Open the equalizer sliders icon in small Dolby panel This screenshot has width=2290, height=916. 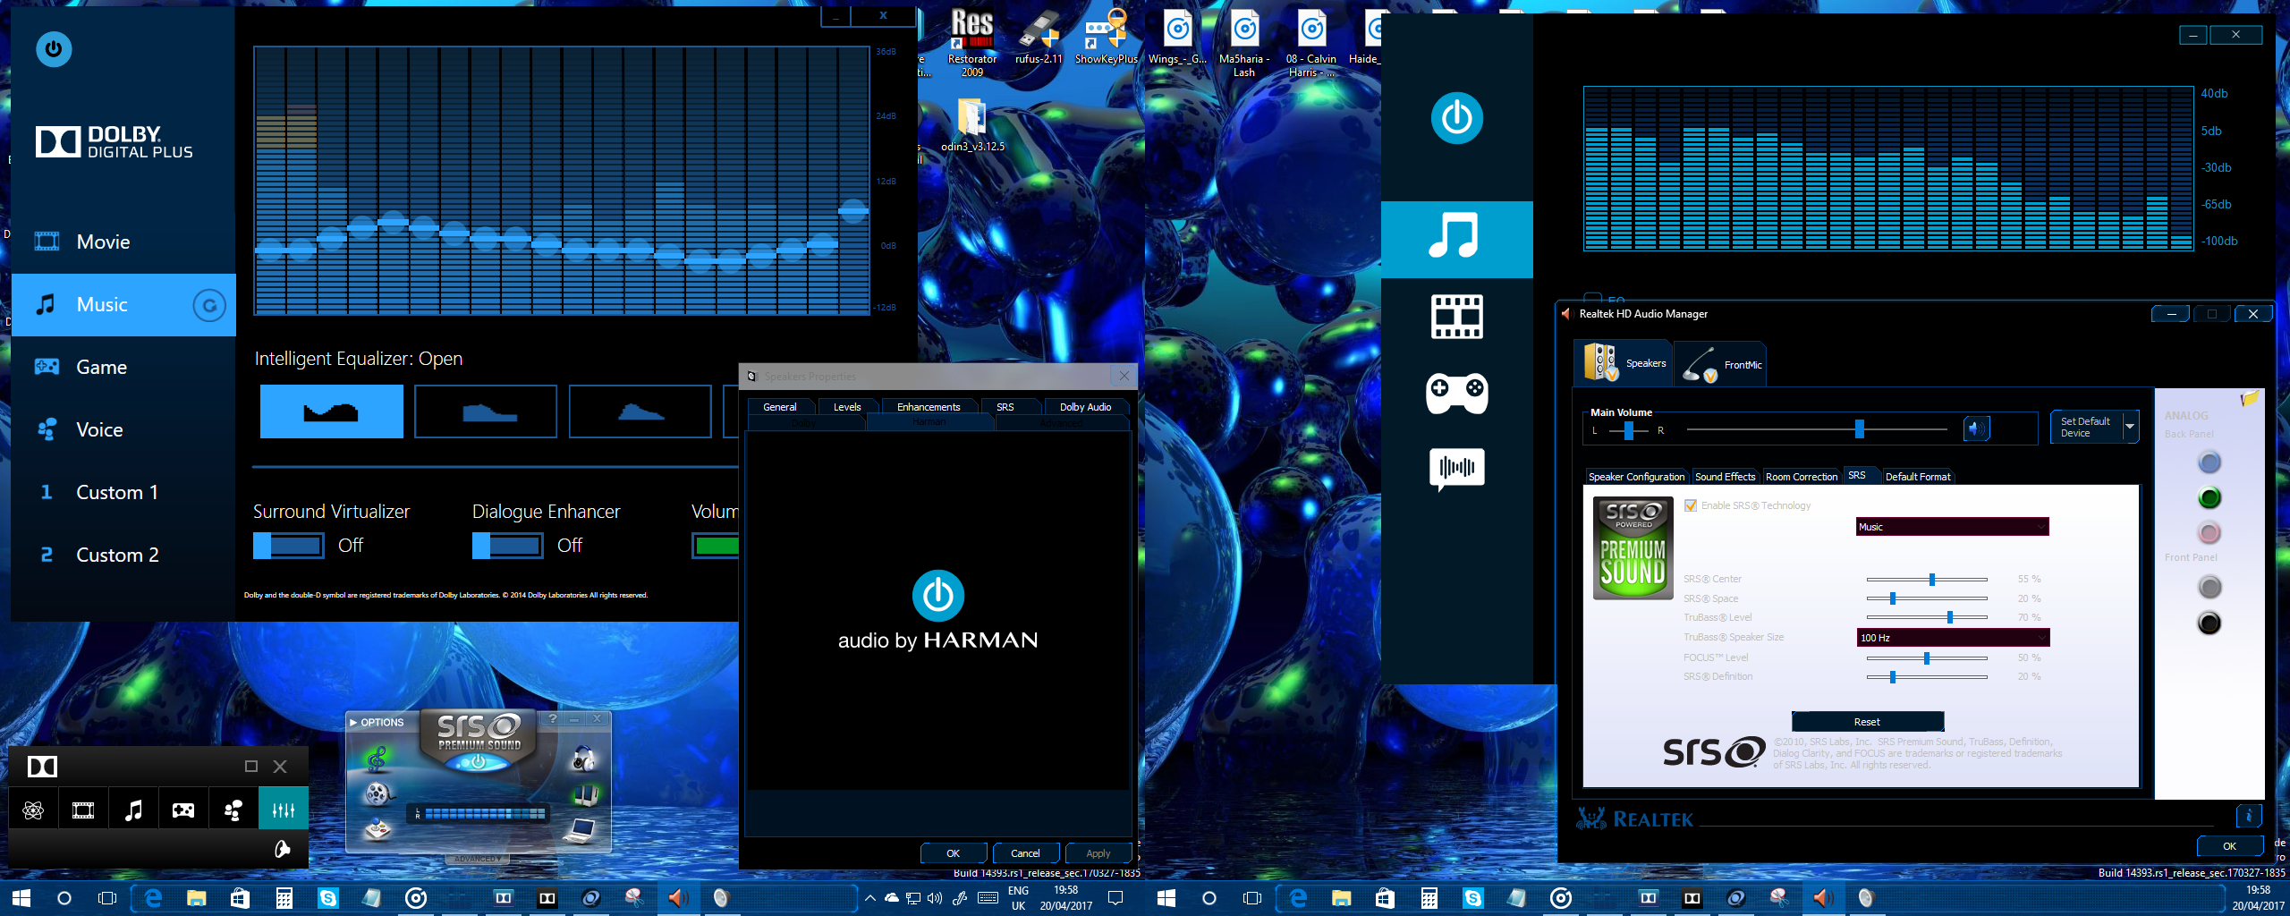[x=284, y=810]
